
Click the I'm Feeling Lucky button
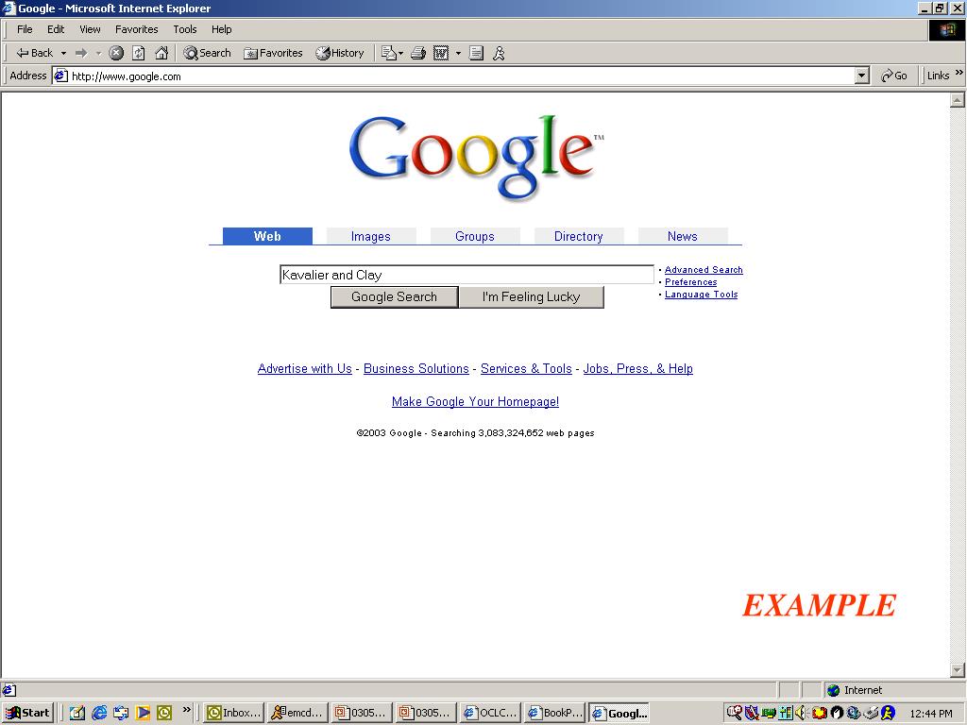pyautogui.click(x=531, y=296)
